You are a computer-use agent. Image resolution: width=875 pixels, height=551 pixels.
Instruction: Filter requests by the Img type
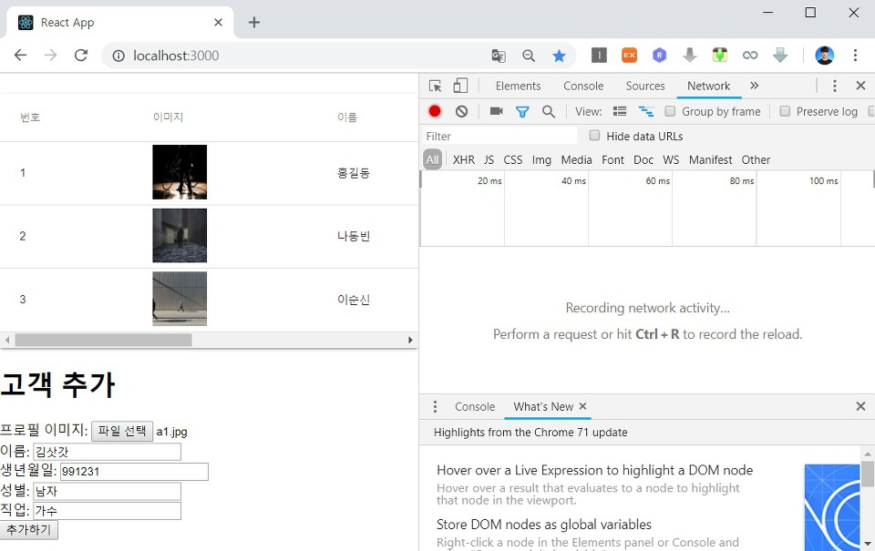click(541, 158)
